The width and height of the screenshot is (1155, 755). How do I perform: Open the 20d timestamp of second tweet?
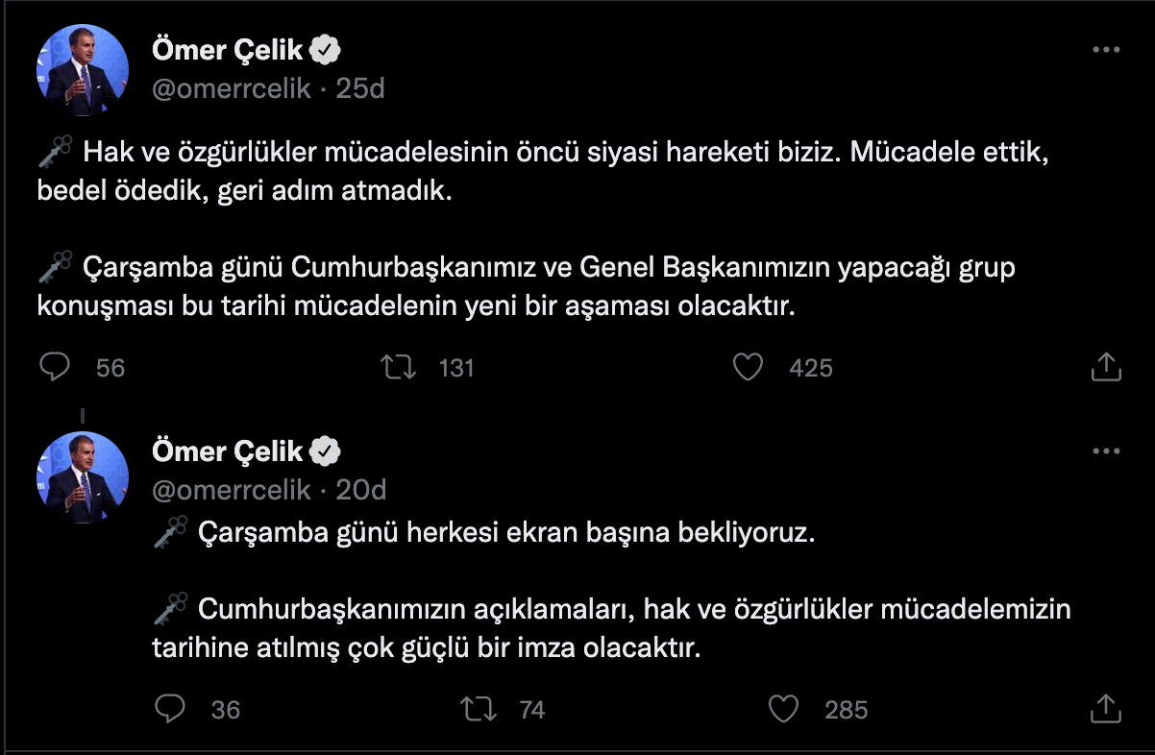(x=360, y=490)
